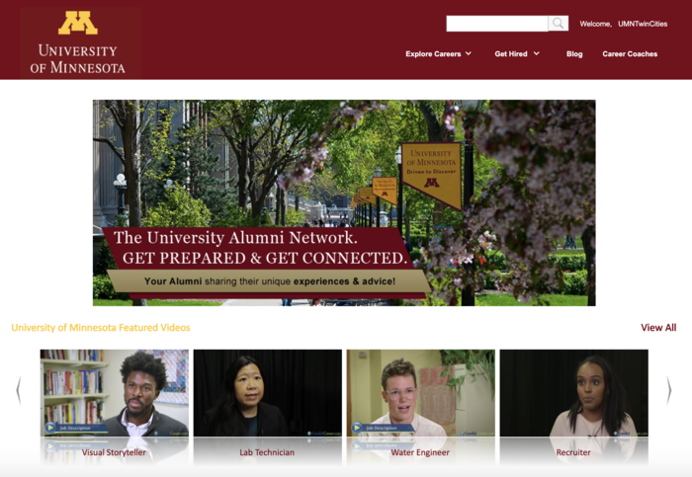This screenshot has height=477, width=692.
Task: Click the search magnifier icon
Action: point(558,24)
